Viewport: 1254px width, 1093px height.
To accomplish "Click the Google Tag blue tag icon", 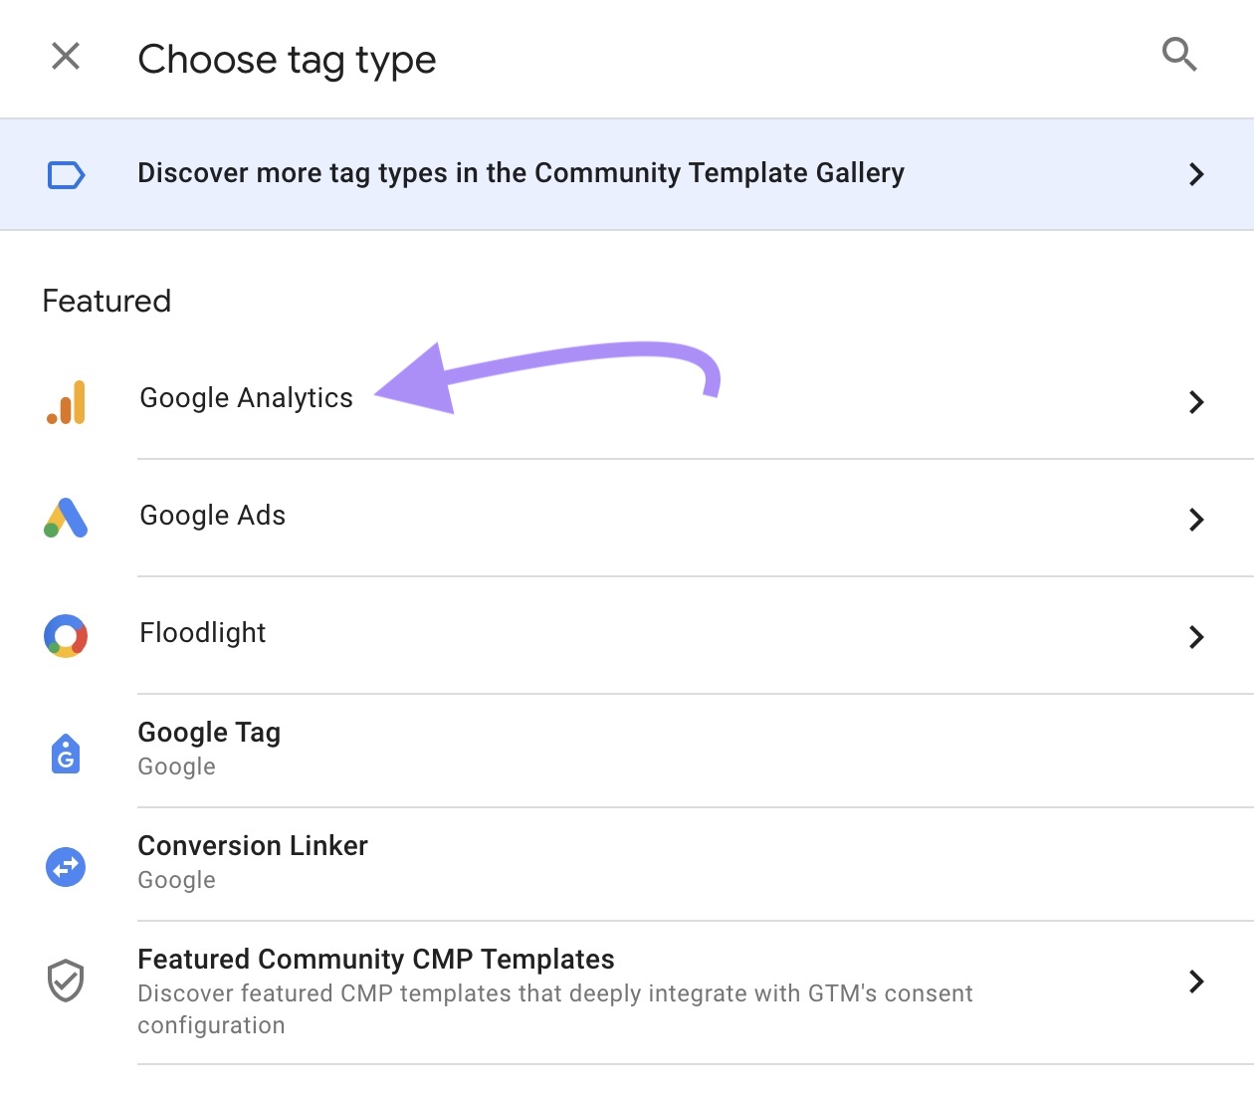I will click(x=65, y=755).
